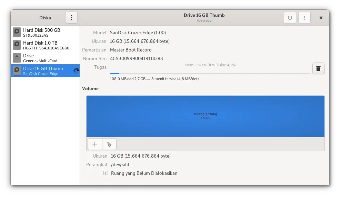Click the Hard Disk 500 GB drive icon
341x198 pixels.
[x=17, y=32]
